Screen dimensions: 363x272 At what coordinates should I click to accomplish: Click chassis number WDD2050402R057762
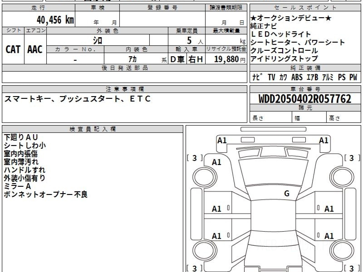pyautogui.click(x=305, y=99)
